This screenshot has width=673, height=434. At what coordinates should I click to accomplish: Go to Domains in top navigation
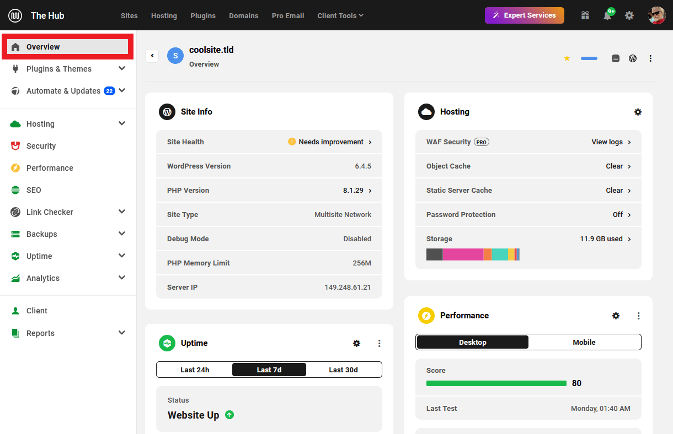243,15
